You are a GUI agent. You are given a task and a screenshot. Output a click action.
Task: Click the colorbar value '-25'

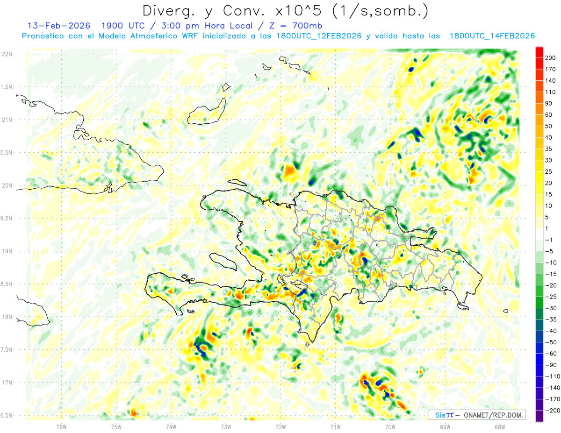(x=552, y=297)
